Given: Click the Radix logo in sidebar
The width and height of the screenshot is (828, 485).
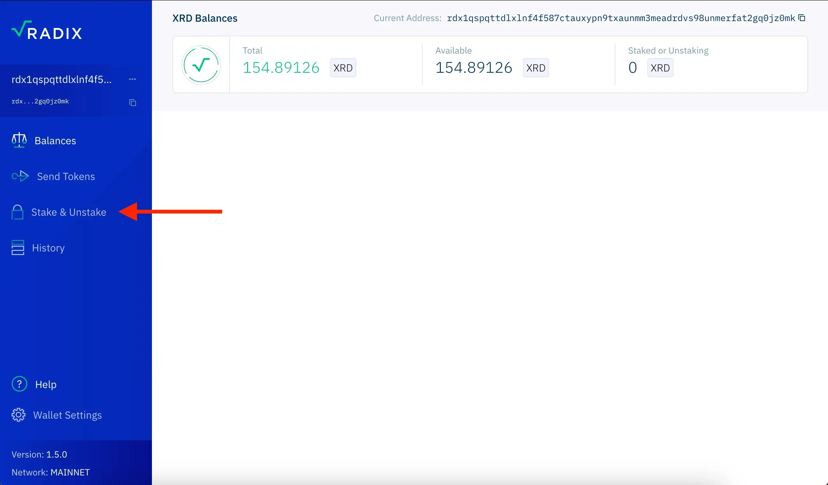Looking at the screenshot, I should 47,30.
